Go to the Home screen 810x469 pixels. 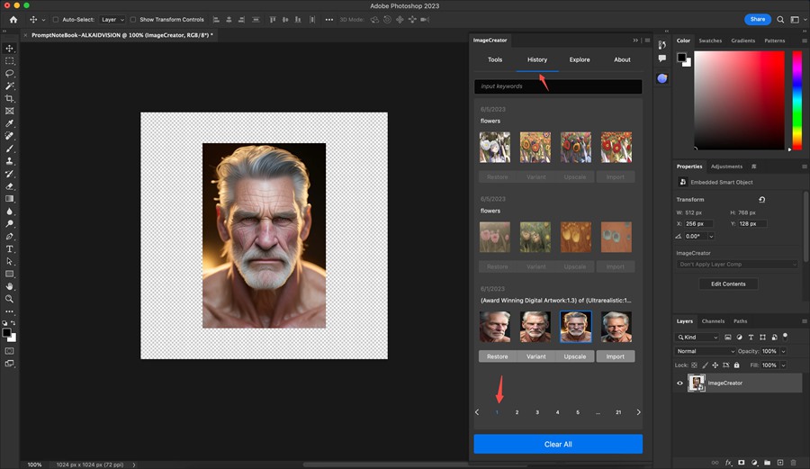(13, 20)
